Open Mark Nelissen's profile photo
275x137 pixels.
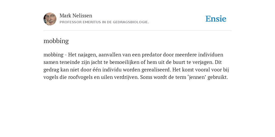[50, 19]
